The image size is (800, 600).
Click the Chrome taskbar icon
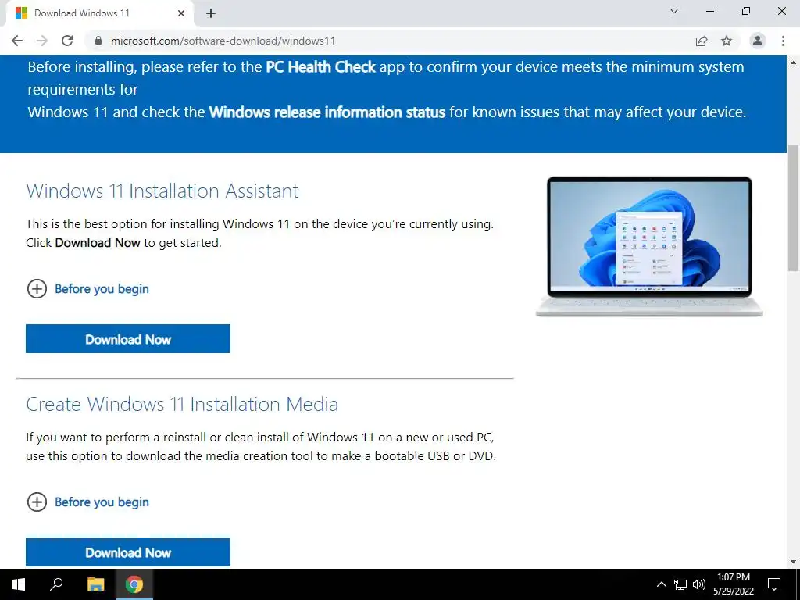pyautogui.click(x=134, y=584)
